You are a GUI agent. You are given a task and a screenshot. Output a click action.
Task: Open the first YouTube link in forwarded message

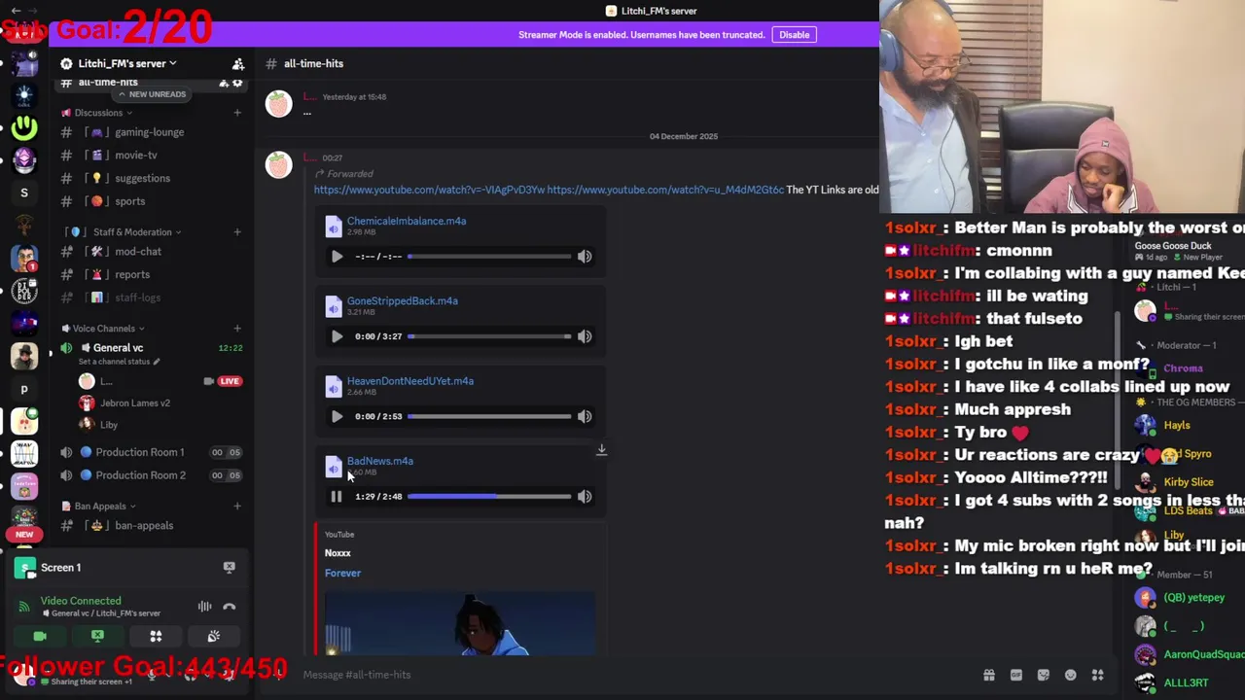(x=429, y=191)
